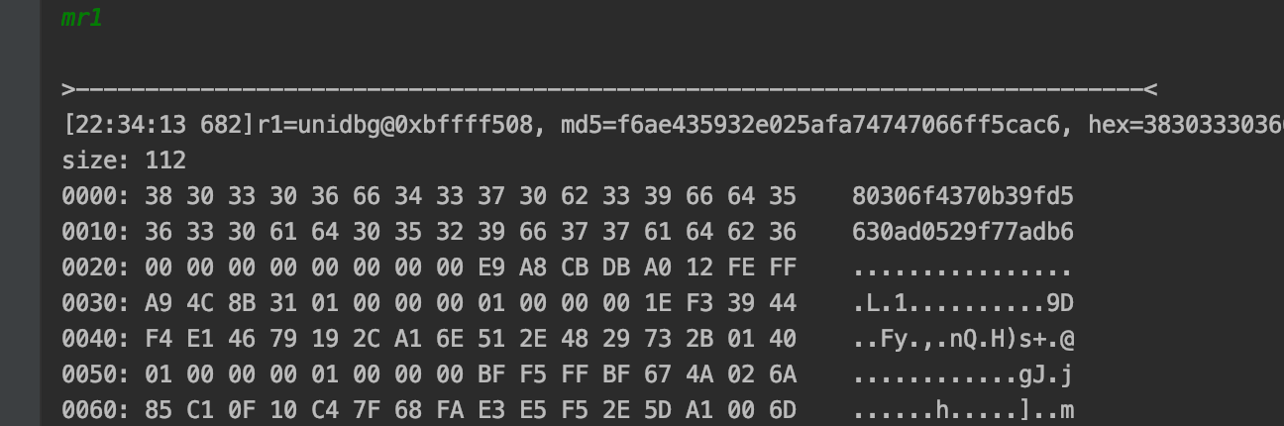Click the ASCII text ending in gJ.j
The width and height of the screenshot is (1284, 426).
pyautogui.click(x=962, y=374)
